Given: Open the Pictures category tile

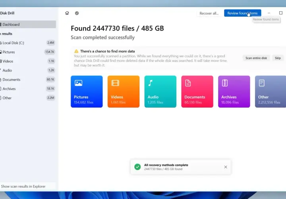Looking at the screenshot, I should point(87,92).
